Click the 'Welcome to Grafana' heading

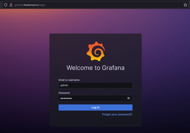coord(95,68)
